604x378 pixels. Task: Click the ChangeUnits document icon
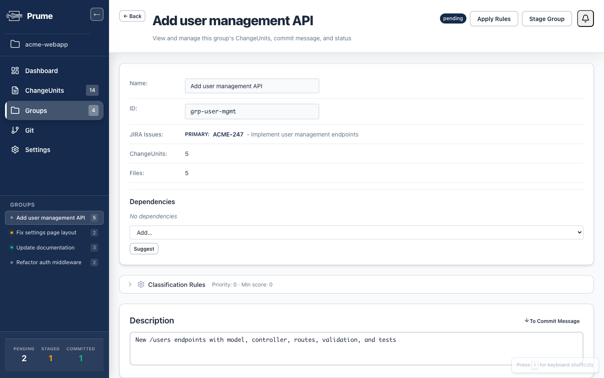[x=15, y=90]
